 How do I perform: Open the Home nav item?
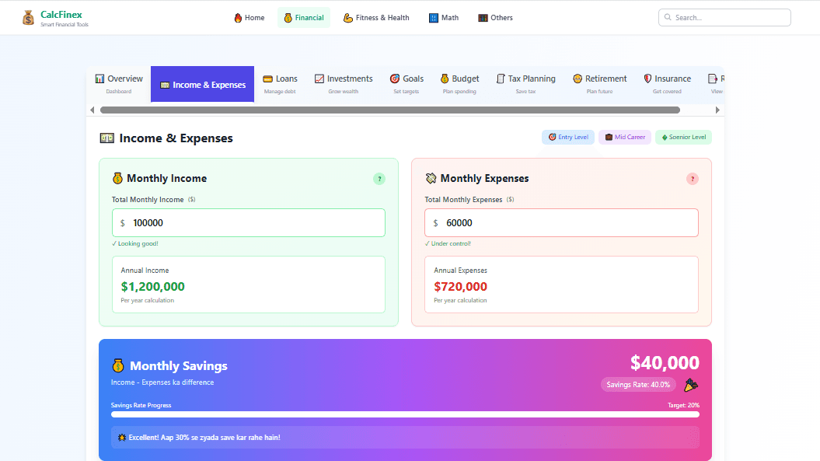click(x=249, y=18)
